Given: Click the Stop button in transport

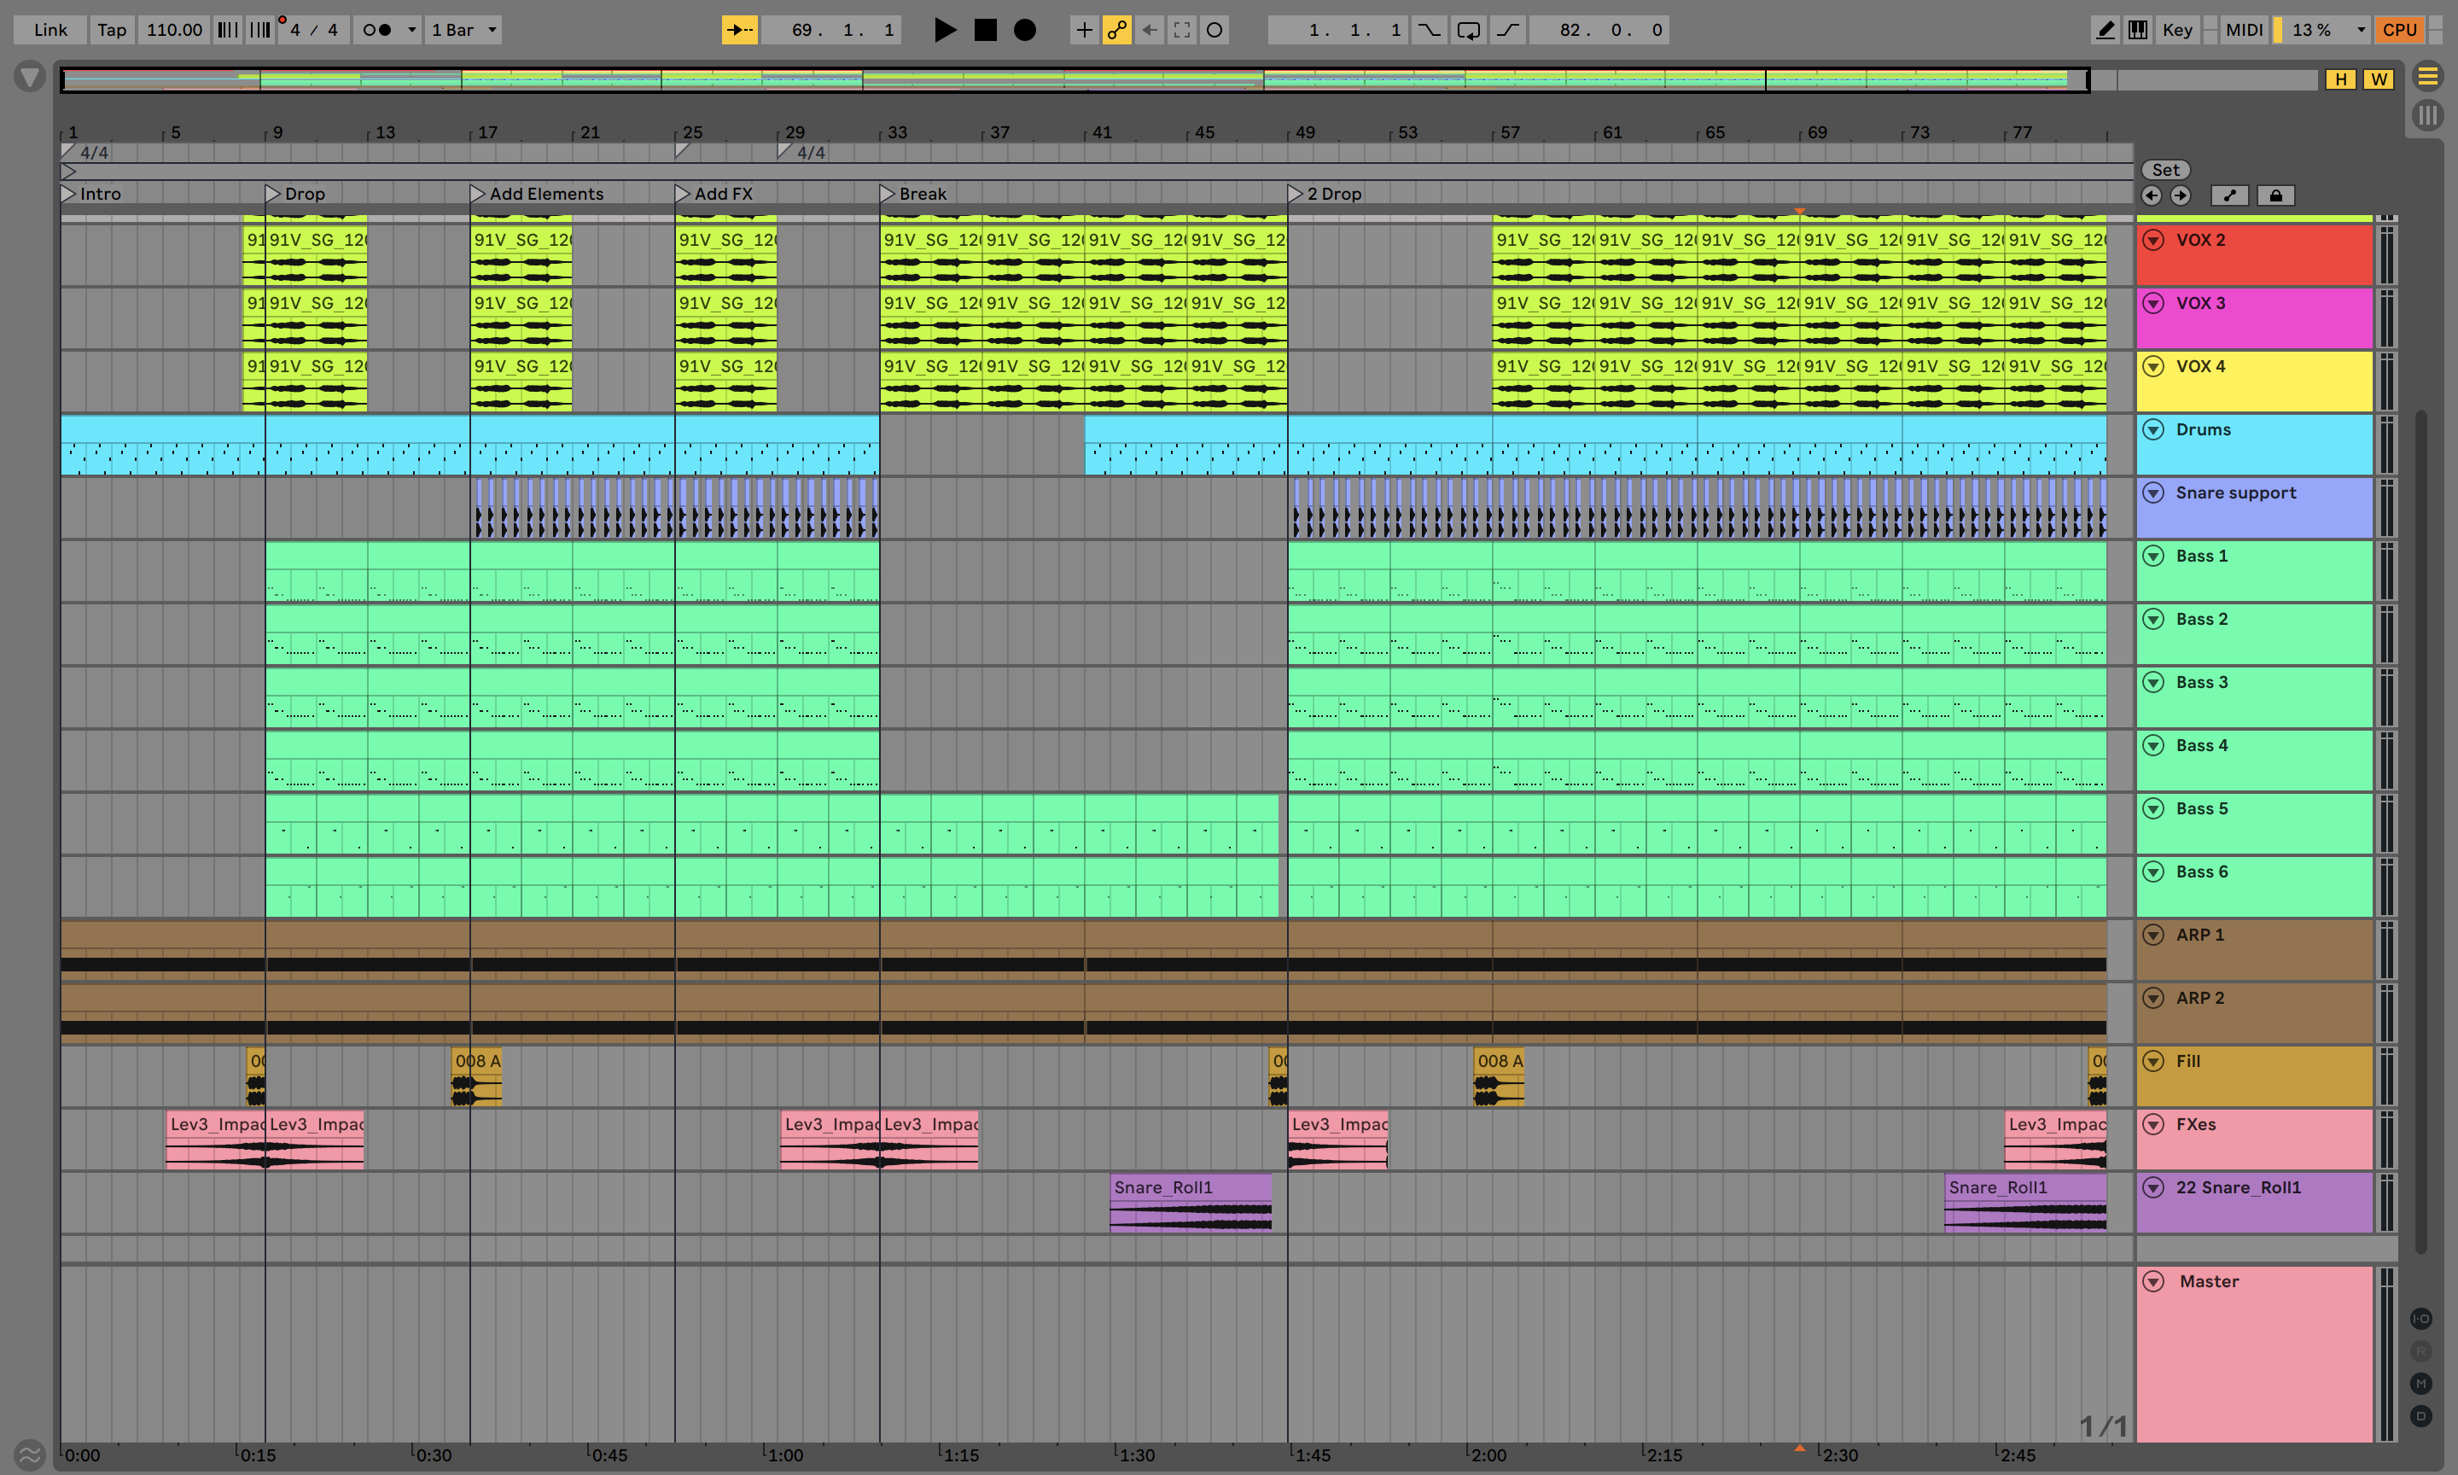Looking at the screenshot, I should click(x=985, y=30).
